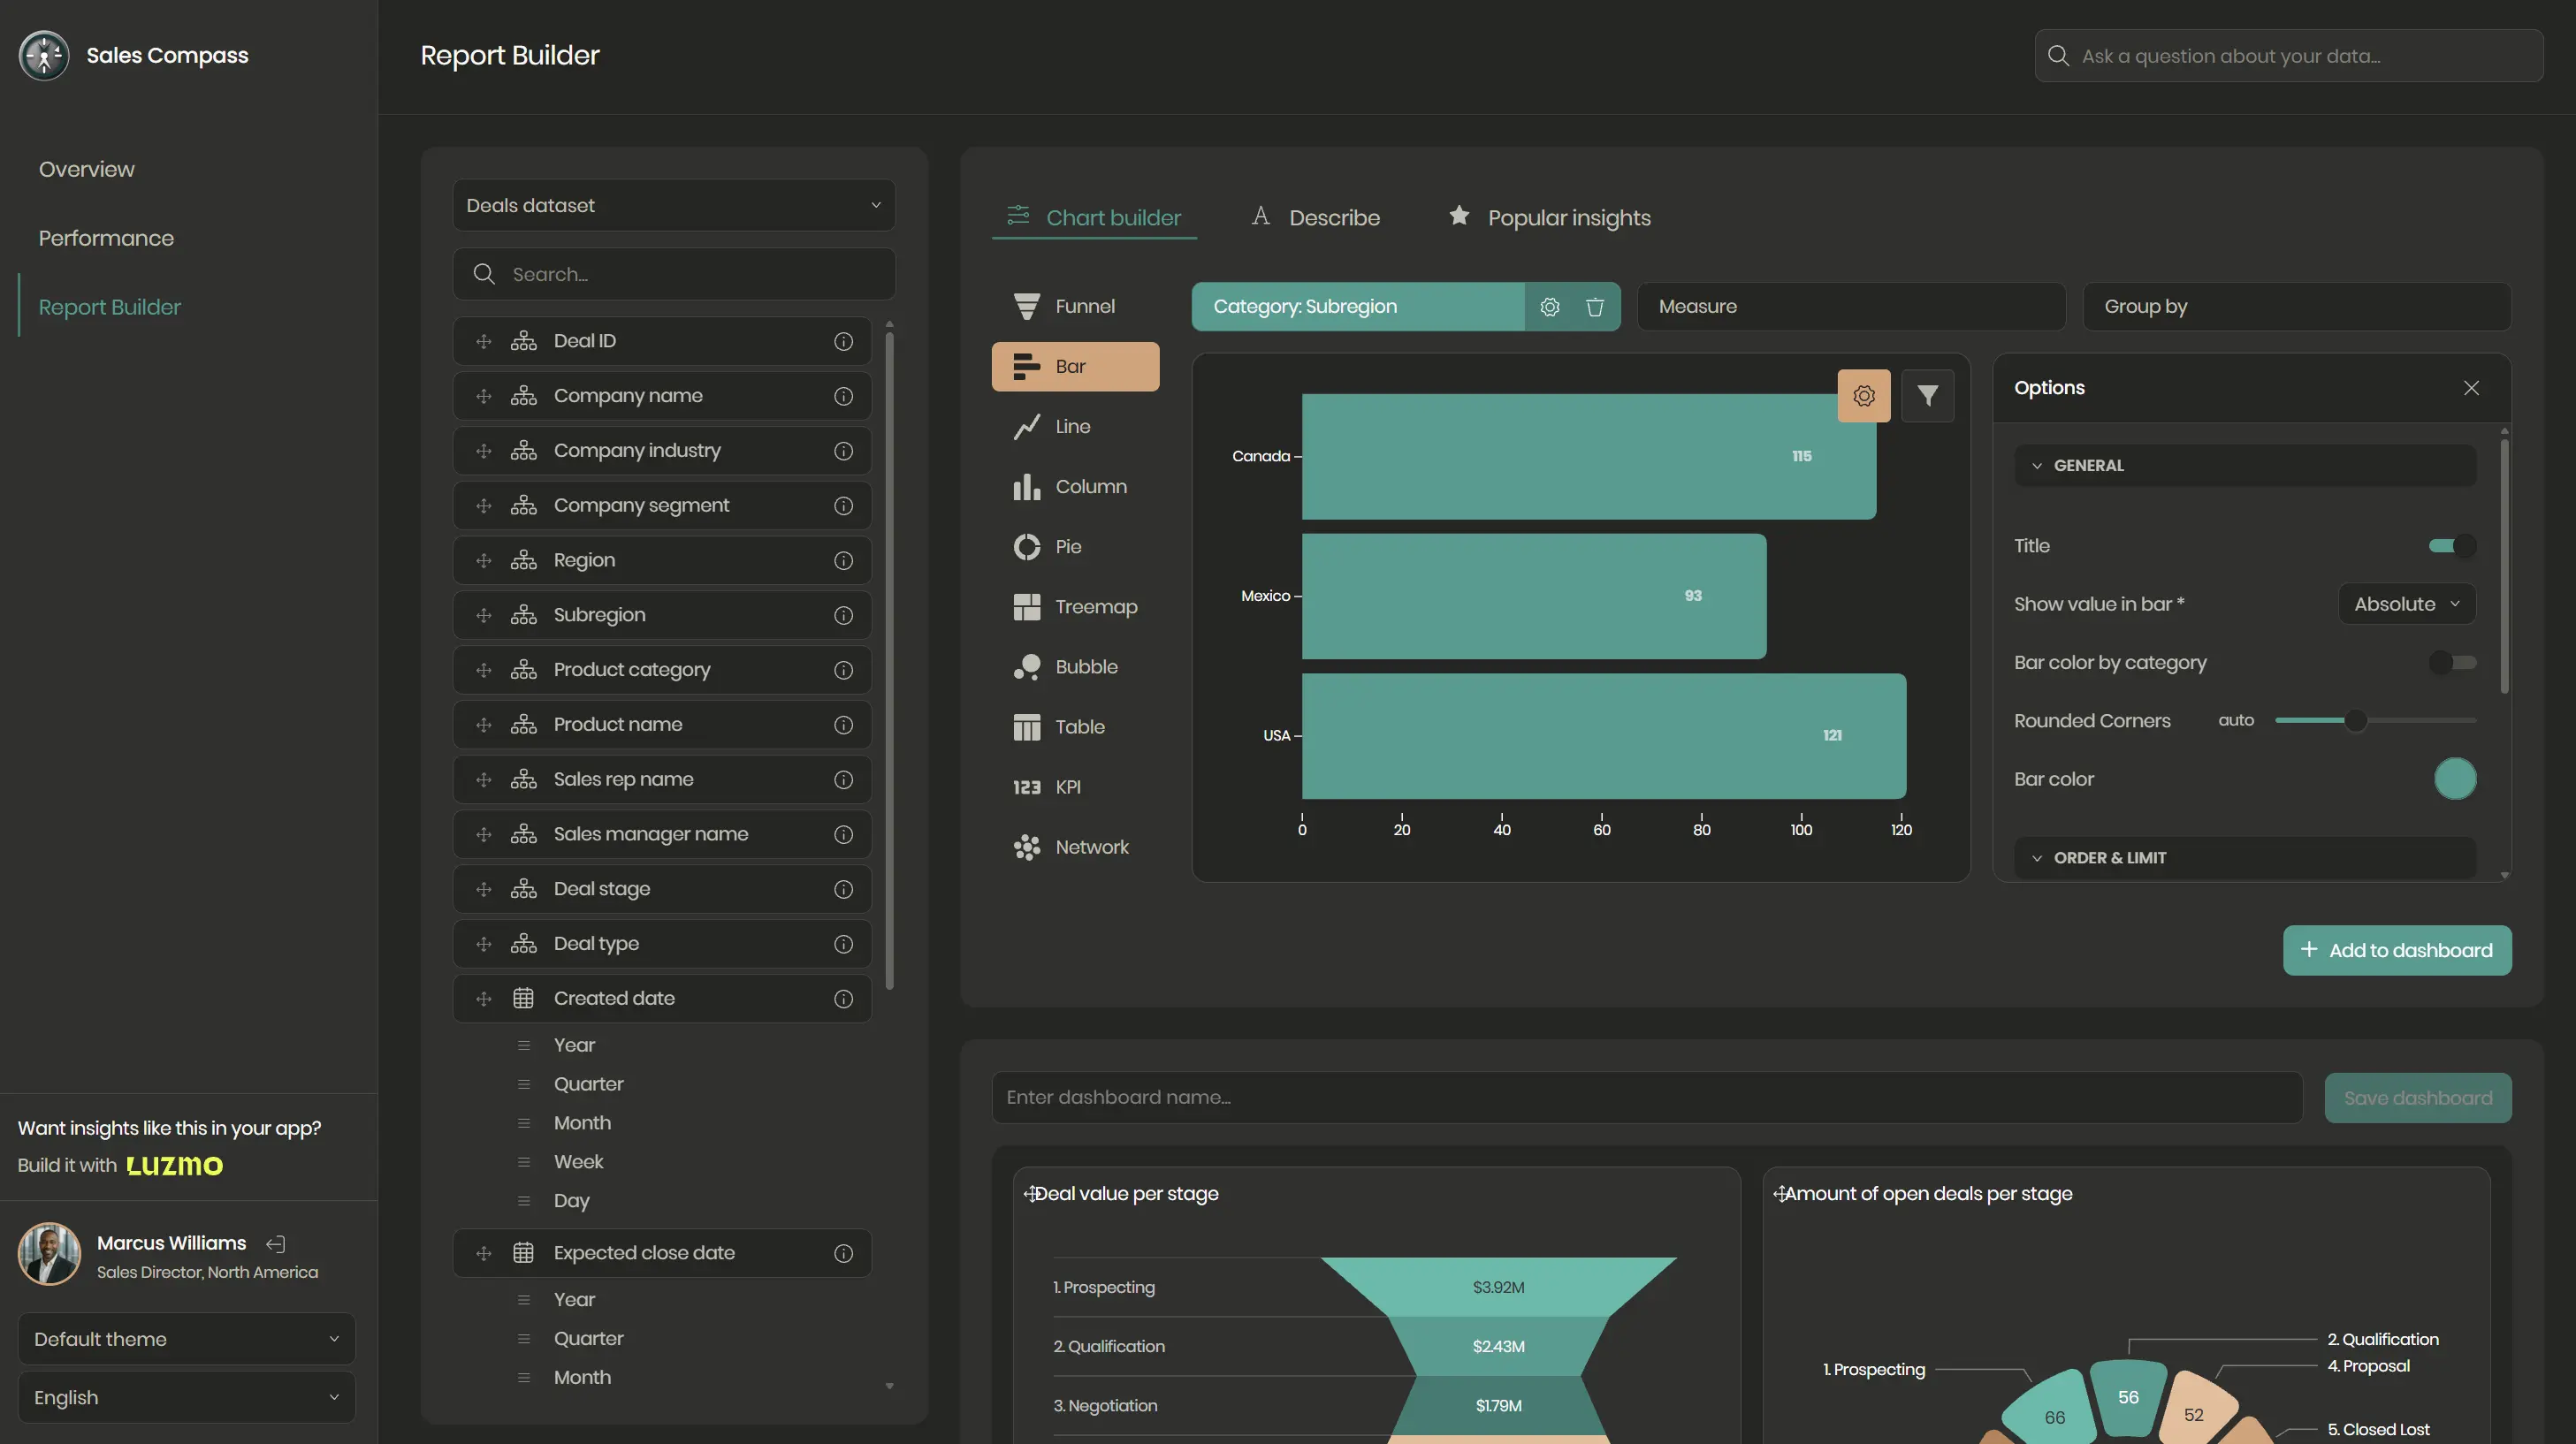Screen dimensions: 2576x1444
Task: Click Add to dashboard button
Action: (x=2396, y=950)
